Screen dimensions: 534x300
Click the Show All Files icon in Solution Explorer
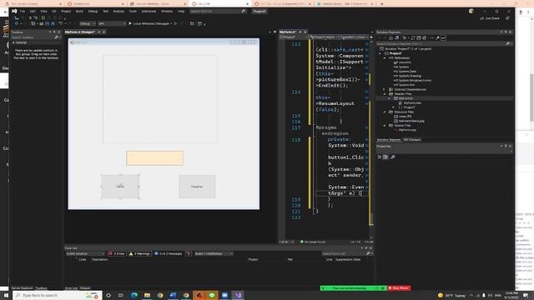tap(425, 38)
